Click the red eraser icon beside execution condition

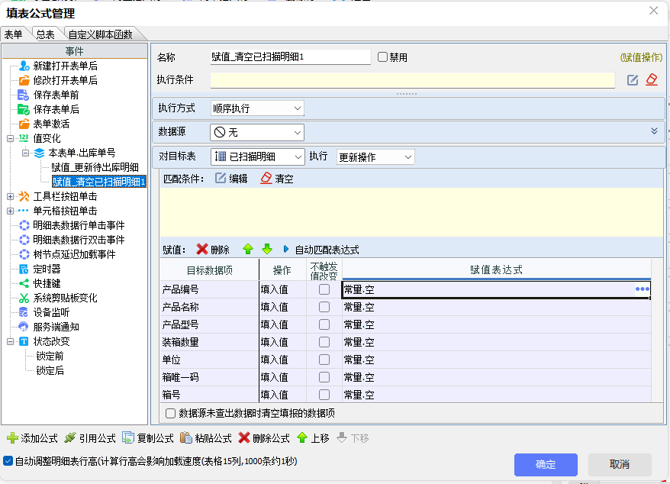[x=651, y=80]
